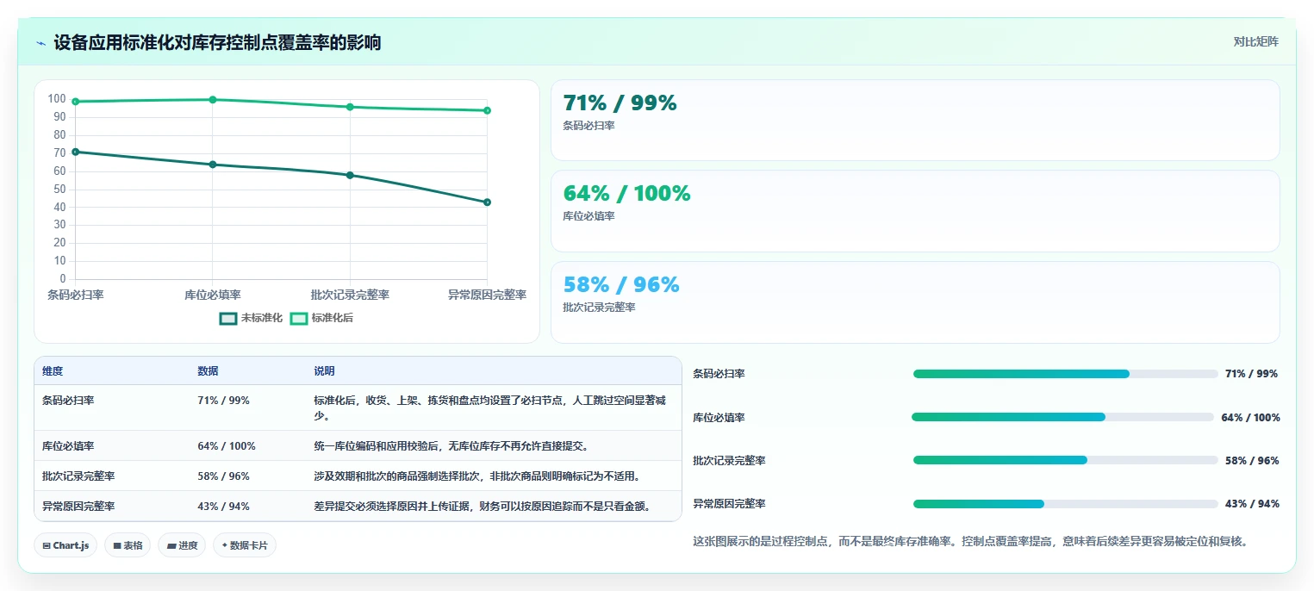This screenshot has width=1314, height=591.
Task: Open the 71% / 99% data card
Action: (915, 121)
